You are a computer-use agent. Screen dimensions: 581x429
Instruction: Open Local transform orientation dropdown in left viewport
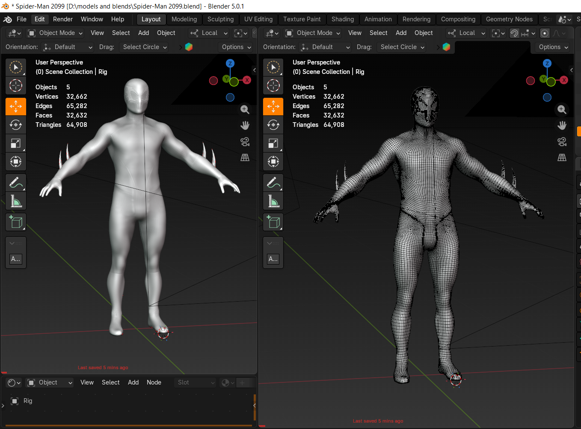pyautogui.click(x=209, y=33)
